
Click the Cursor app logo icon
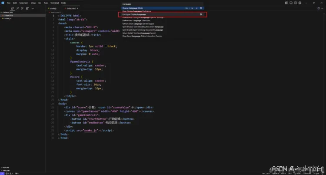[x=3, y=3]
